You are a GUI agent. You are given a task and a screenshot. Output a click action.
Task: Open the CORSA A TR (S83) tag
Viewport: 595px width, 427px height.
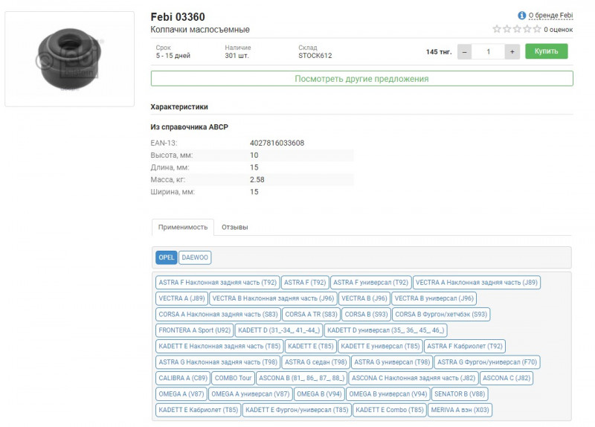click(x=311, y=314)
